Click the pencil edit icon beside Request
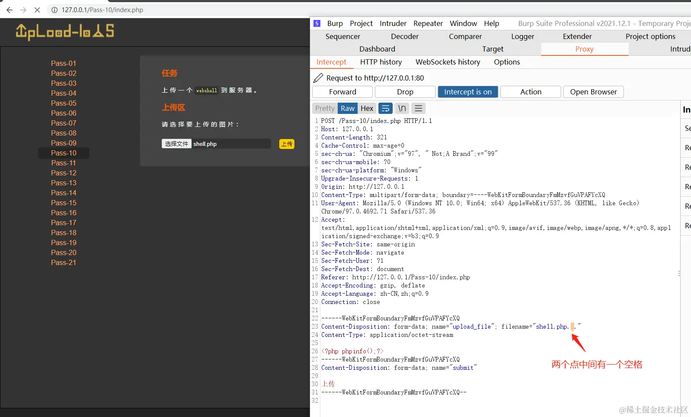Viewport: 691px width, 417px height. coord(318,78)
